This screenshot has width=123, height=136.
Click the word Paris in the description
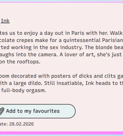[78, 33]
